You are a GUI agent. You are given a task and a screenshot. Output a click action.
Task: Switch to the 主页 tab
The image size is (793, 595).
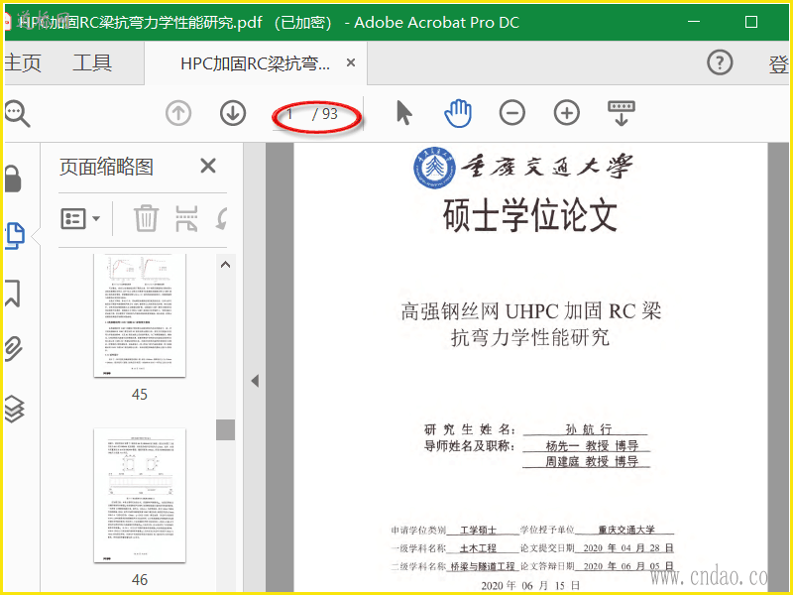(x=23, y=63)
